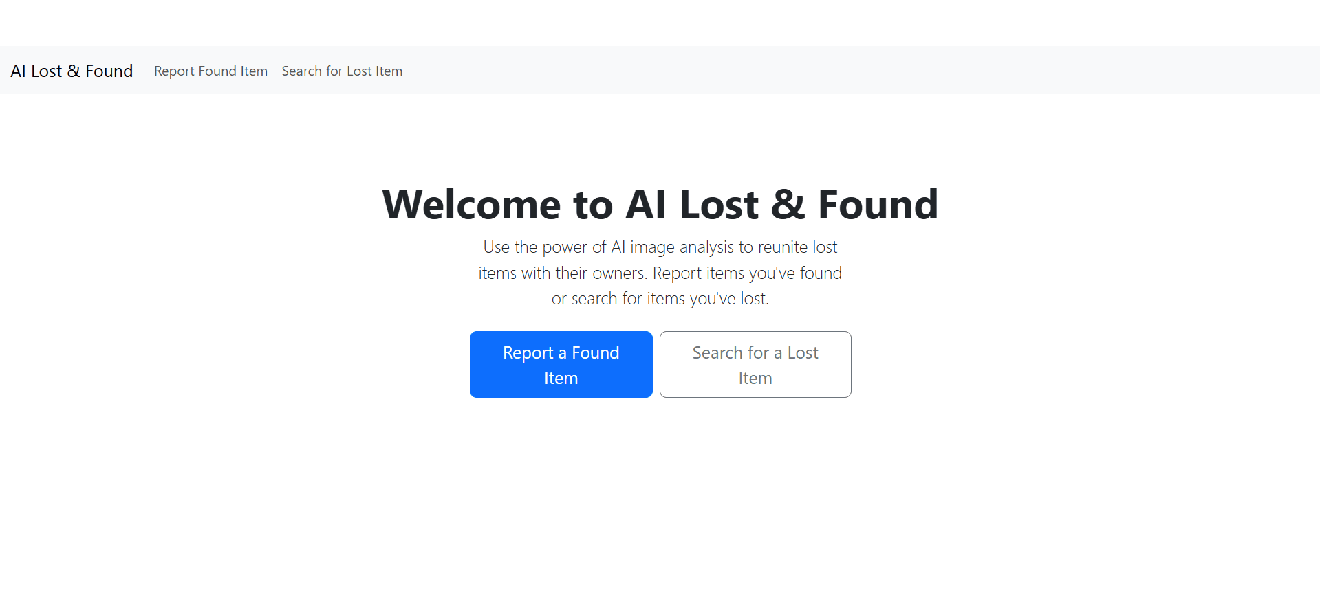The image size is (1320, 597).
Task: Choose Report Found Item from the menu bar
Action: coord(210,71)
